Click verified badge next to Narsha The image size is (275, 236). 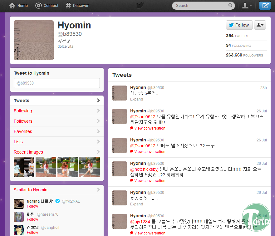click(57, 201)
